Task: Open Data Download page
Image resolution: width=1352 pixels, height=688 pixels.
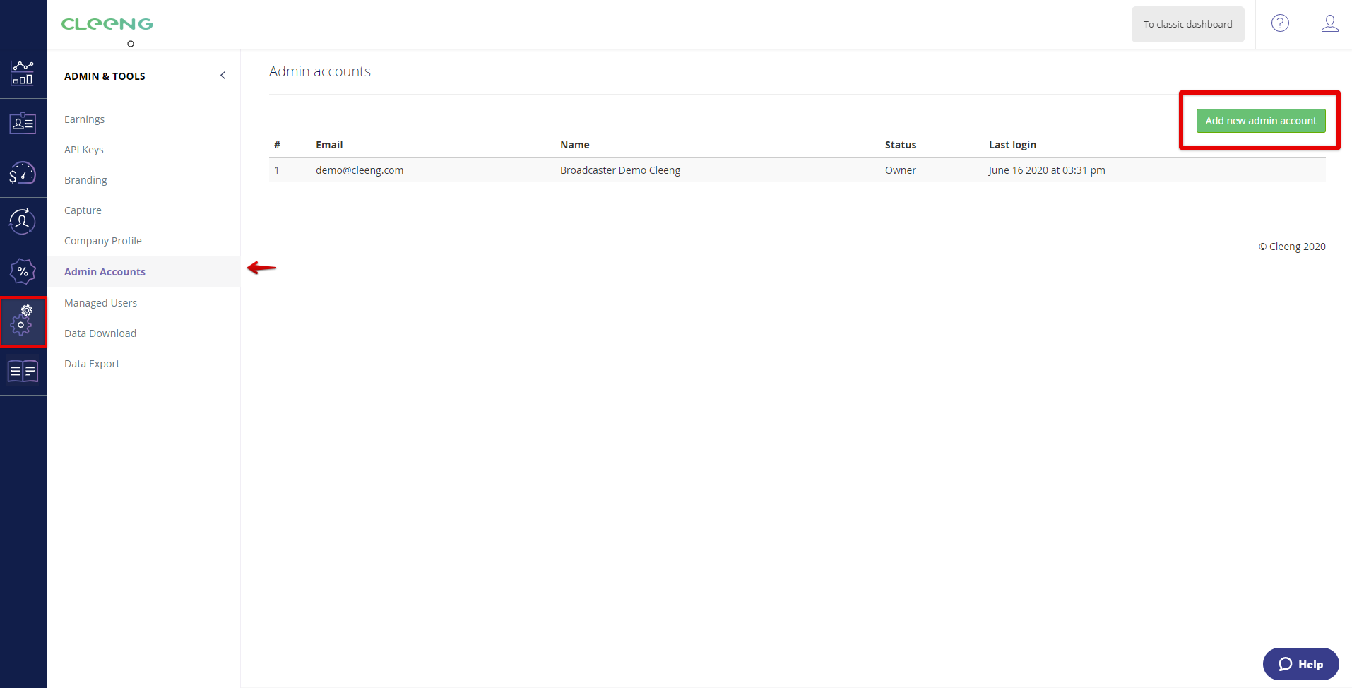Action: 100,333
